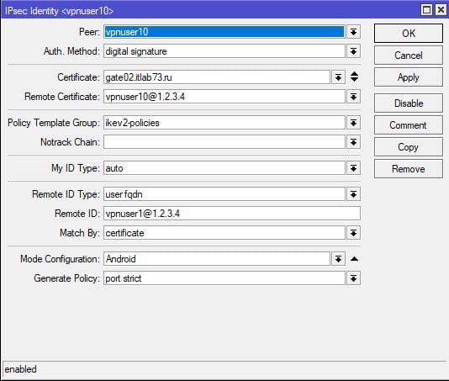Click the Remote Certificate field
The image size is (449, 381).
point(225,97)
